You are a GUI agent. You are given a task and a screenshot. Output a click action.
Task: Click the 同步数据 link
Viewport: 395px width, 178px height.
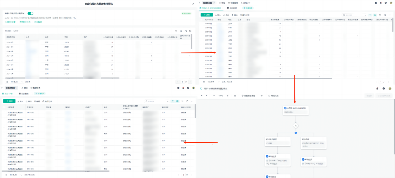tap(38, 22)
